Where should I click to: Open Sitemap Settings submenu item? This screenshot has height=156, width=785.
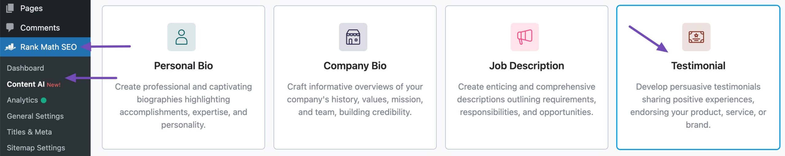pyautogui.click(x=36, y=148)
